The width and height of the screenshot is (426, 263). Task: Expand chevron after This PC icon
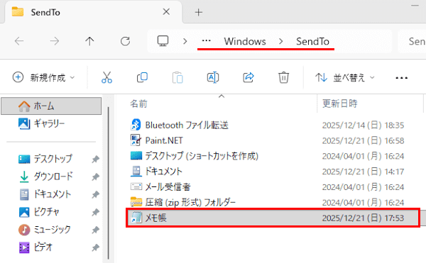coord(185,41)
